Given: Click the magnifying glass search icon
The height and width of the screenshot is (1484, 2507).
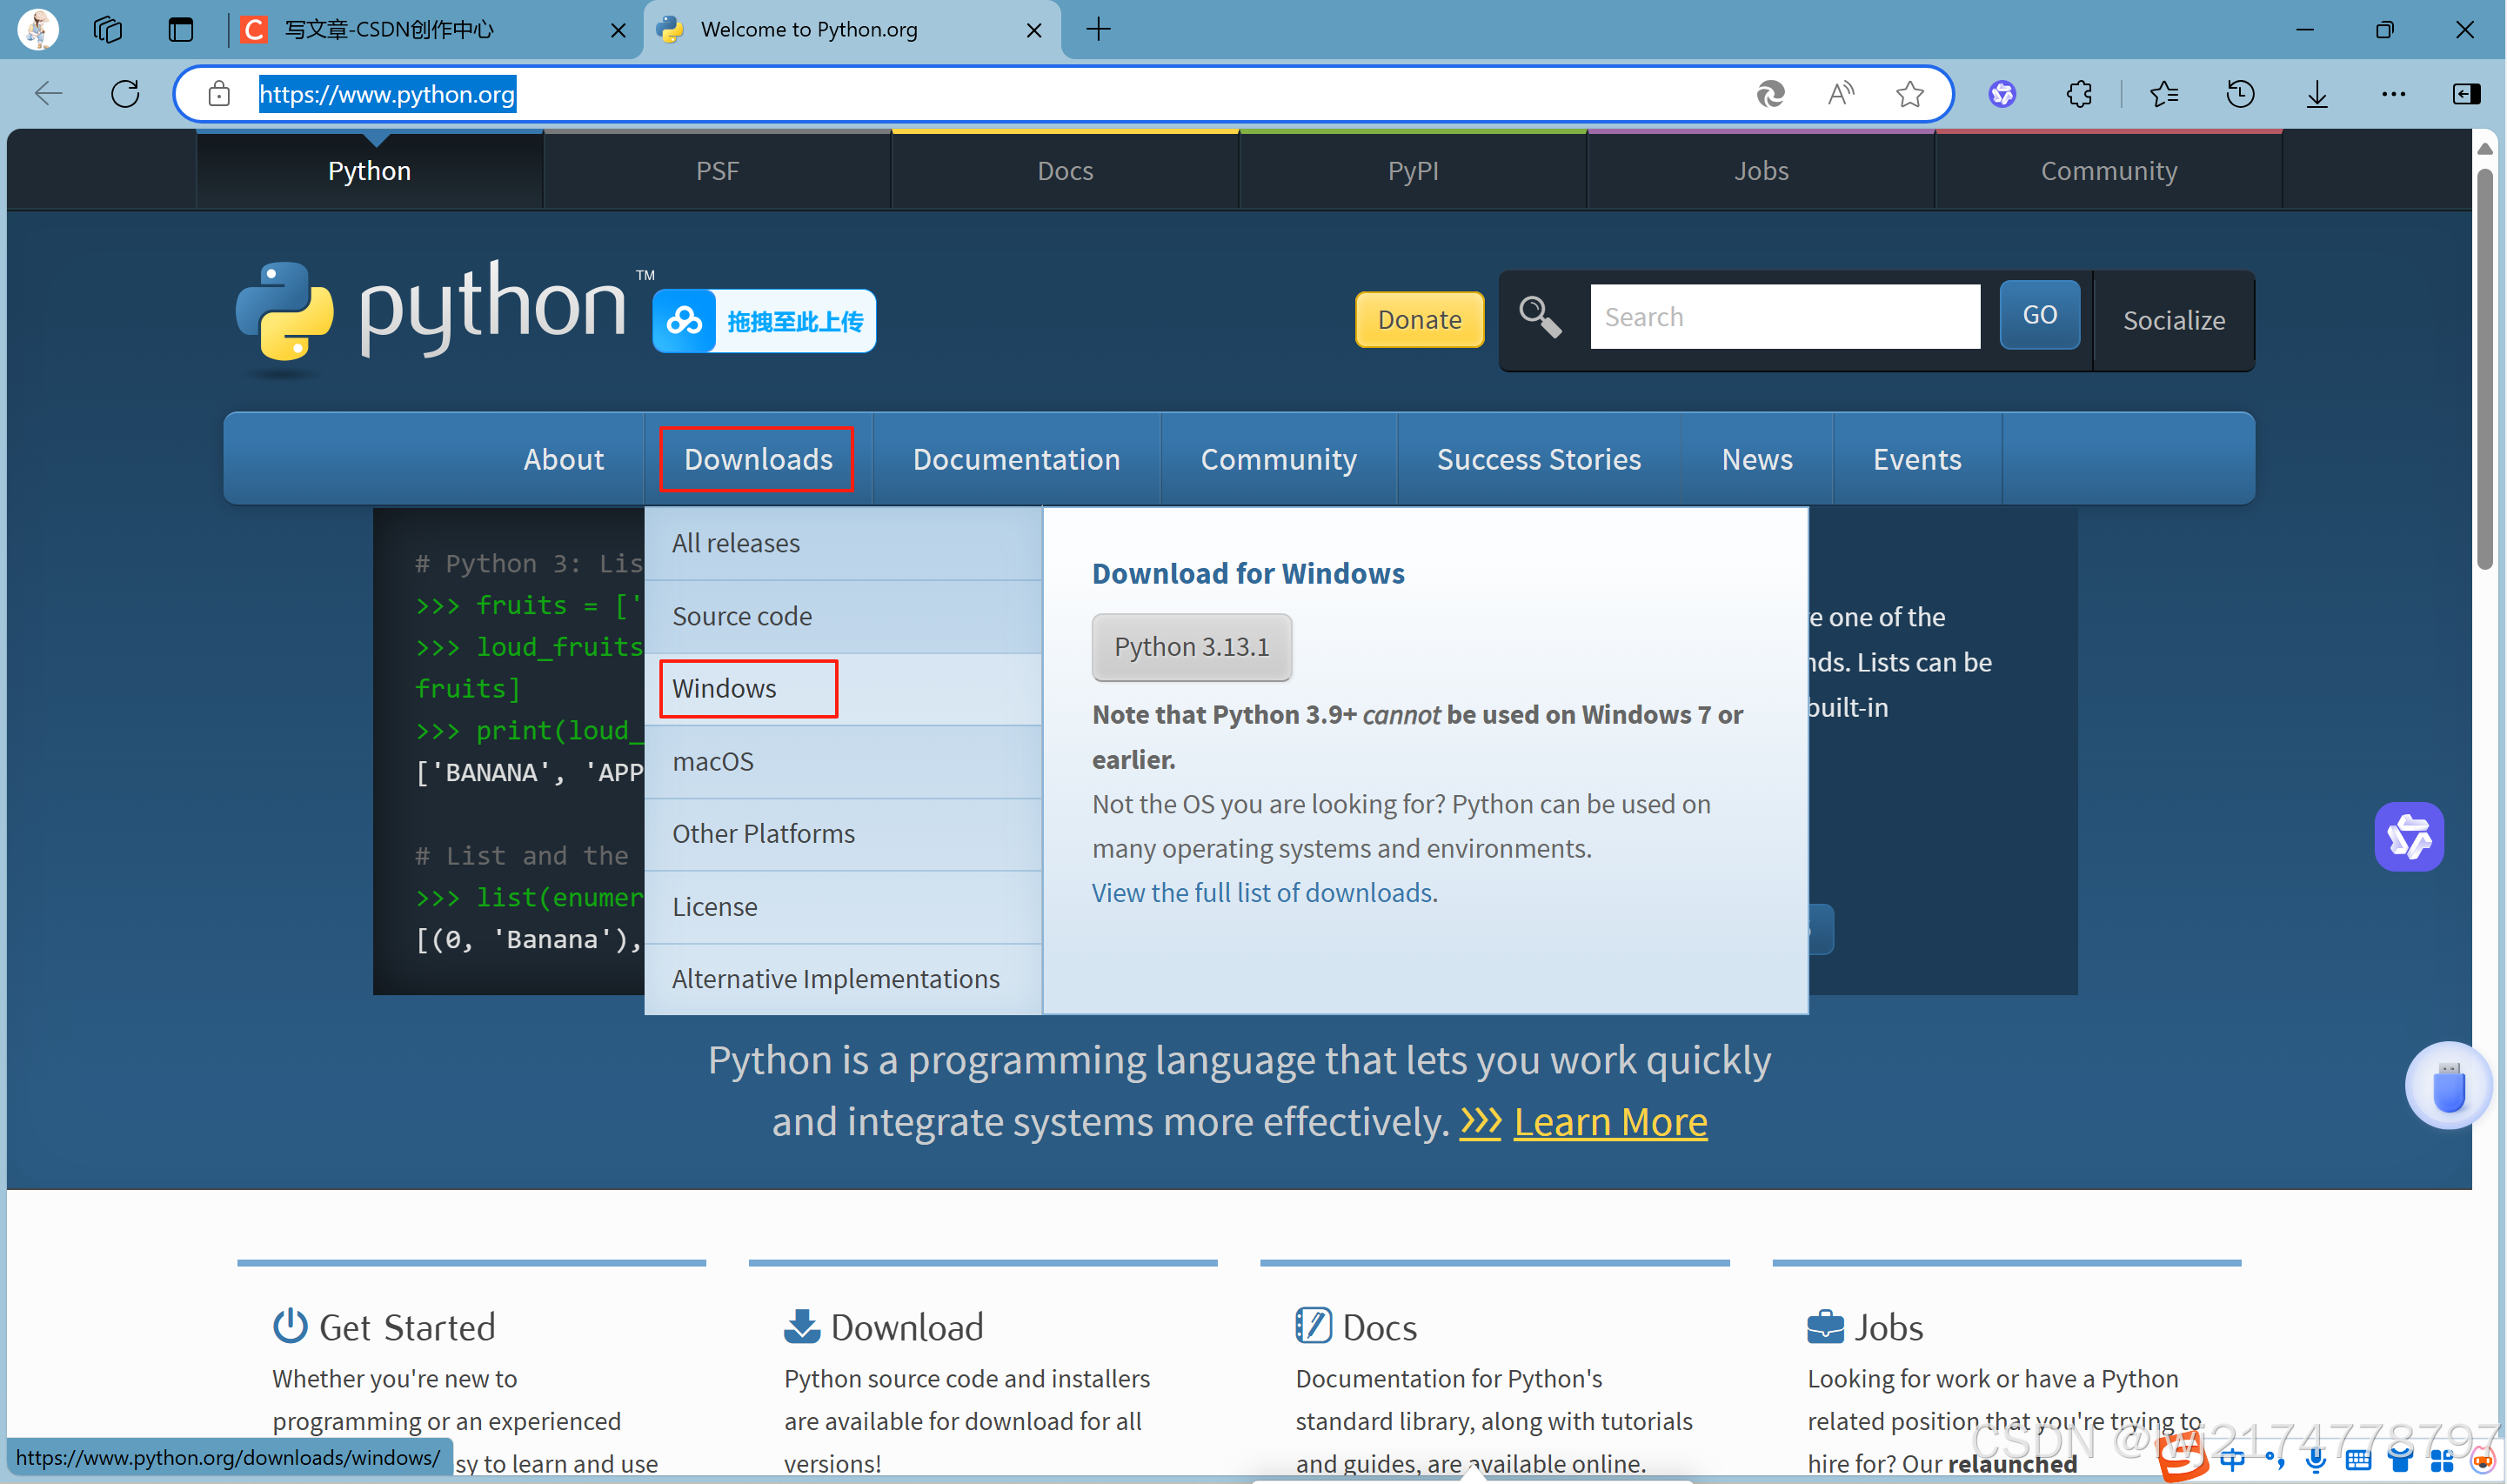Looking at the screenshot, I should [1540, 317].
